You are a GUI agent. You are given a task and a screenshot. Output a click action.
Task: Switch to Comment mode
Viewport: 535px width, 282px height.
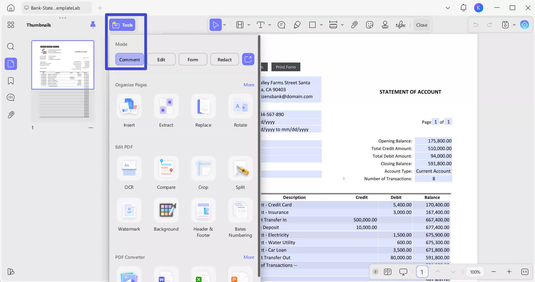pyautogui.click(x=130, y=59)
